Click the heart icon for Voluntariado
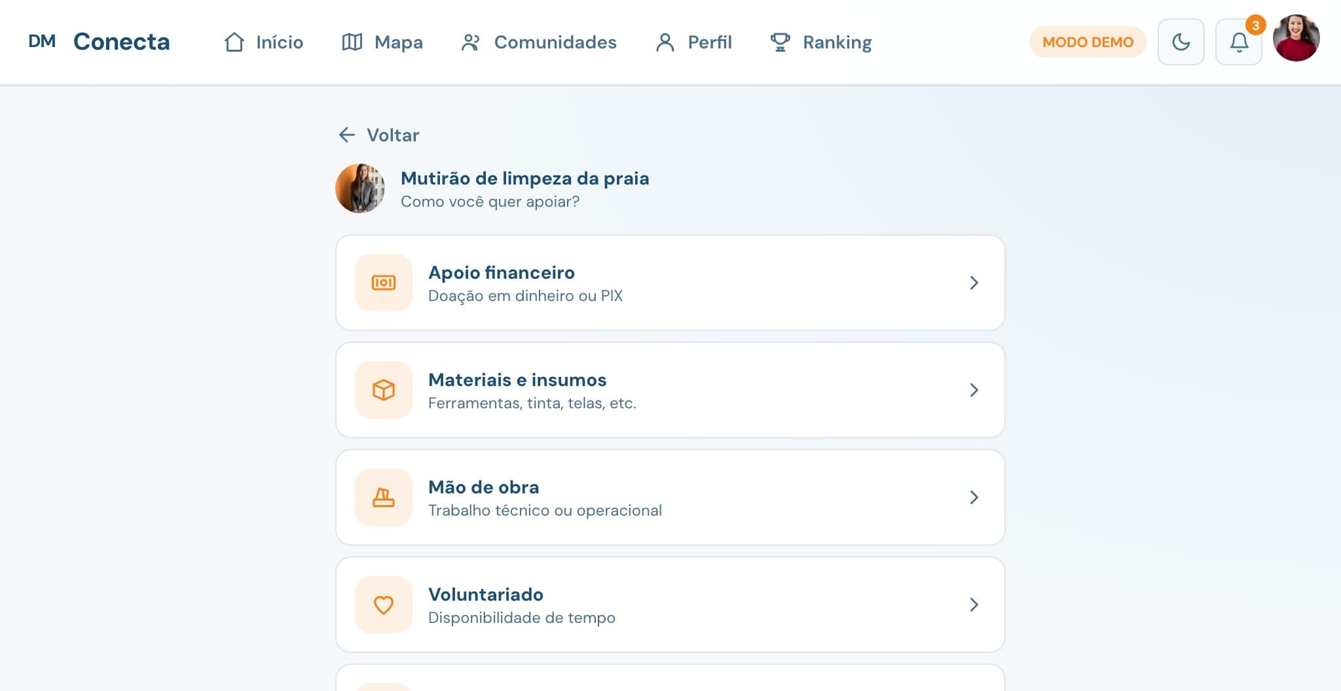 pos(384,605)
